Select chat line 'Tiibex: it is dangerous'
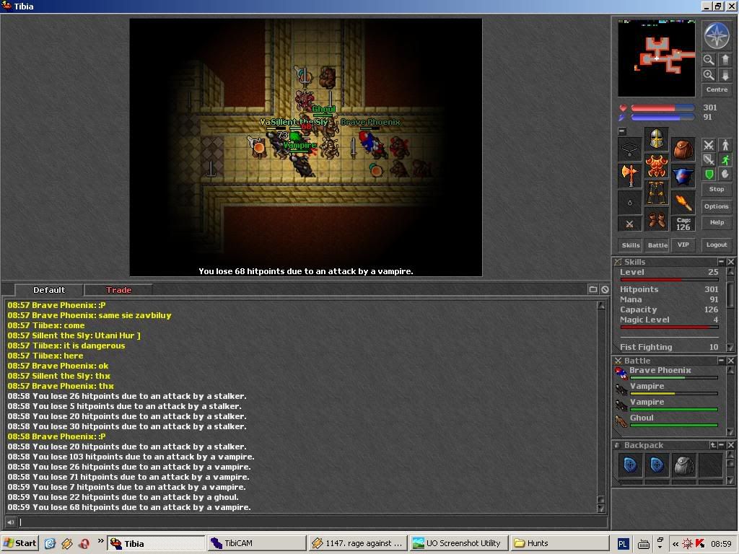739x554 pixels. click(x=66, y=346)
